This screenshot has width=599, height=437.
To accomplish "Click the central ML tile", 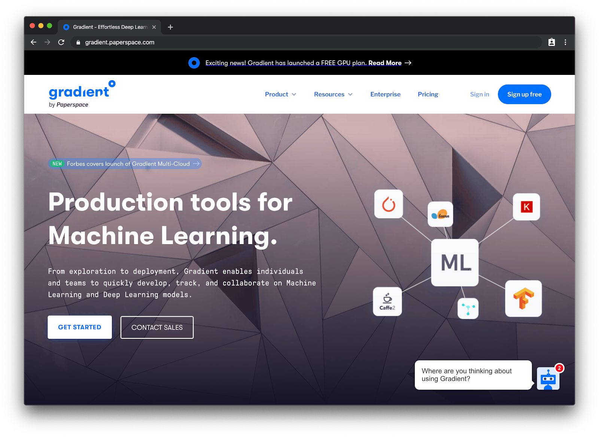I will point(455,262).
